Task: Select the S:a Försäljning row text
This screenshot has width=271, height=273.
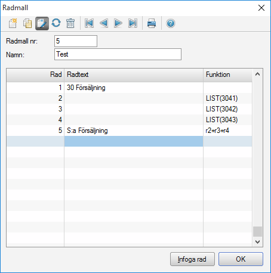Action: click(x=87, y=131)
